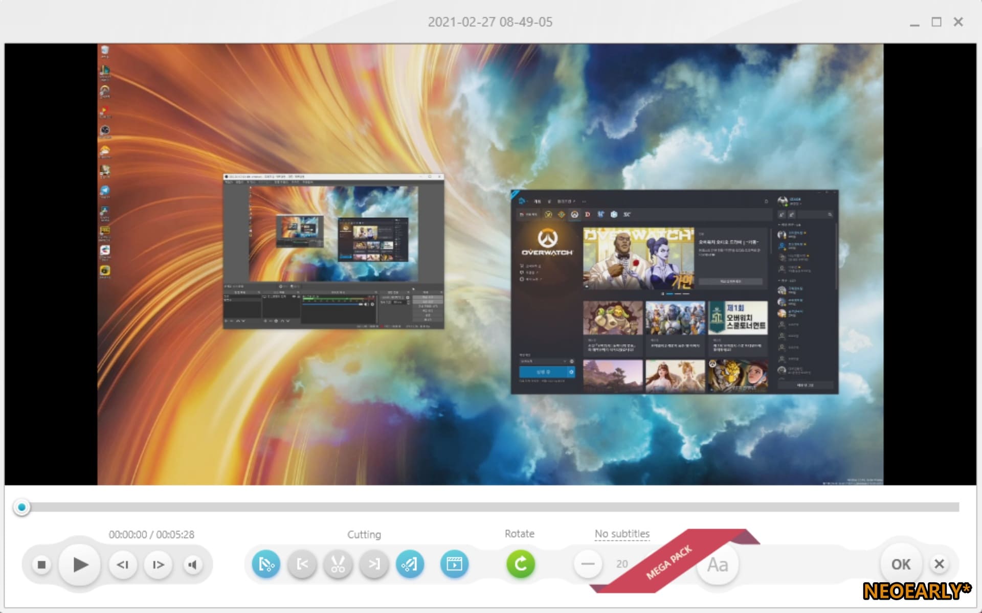Click the timeline seek slider handle
The image size is (982, 613).
click(x=21, y=507)
